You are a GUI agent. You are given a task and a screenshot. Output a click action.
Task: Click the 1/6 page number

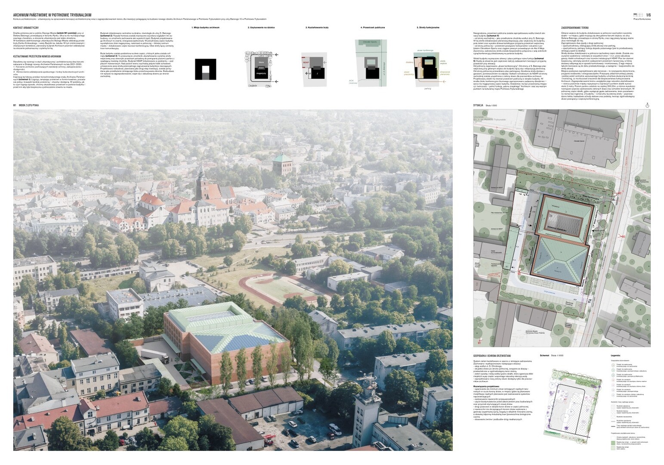point(648,15)
